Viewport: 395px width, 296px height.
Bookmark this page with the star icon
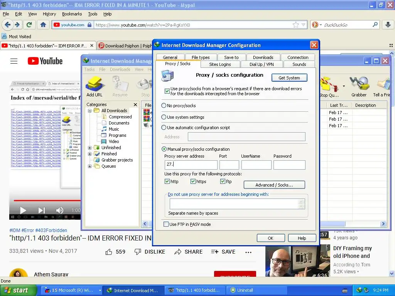pyautogui.click(x=296, y=25)
